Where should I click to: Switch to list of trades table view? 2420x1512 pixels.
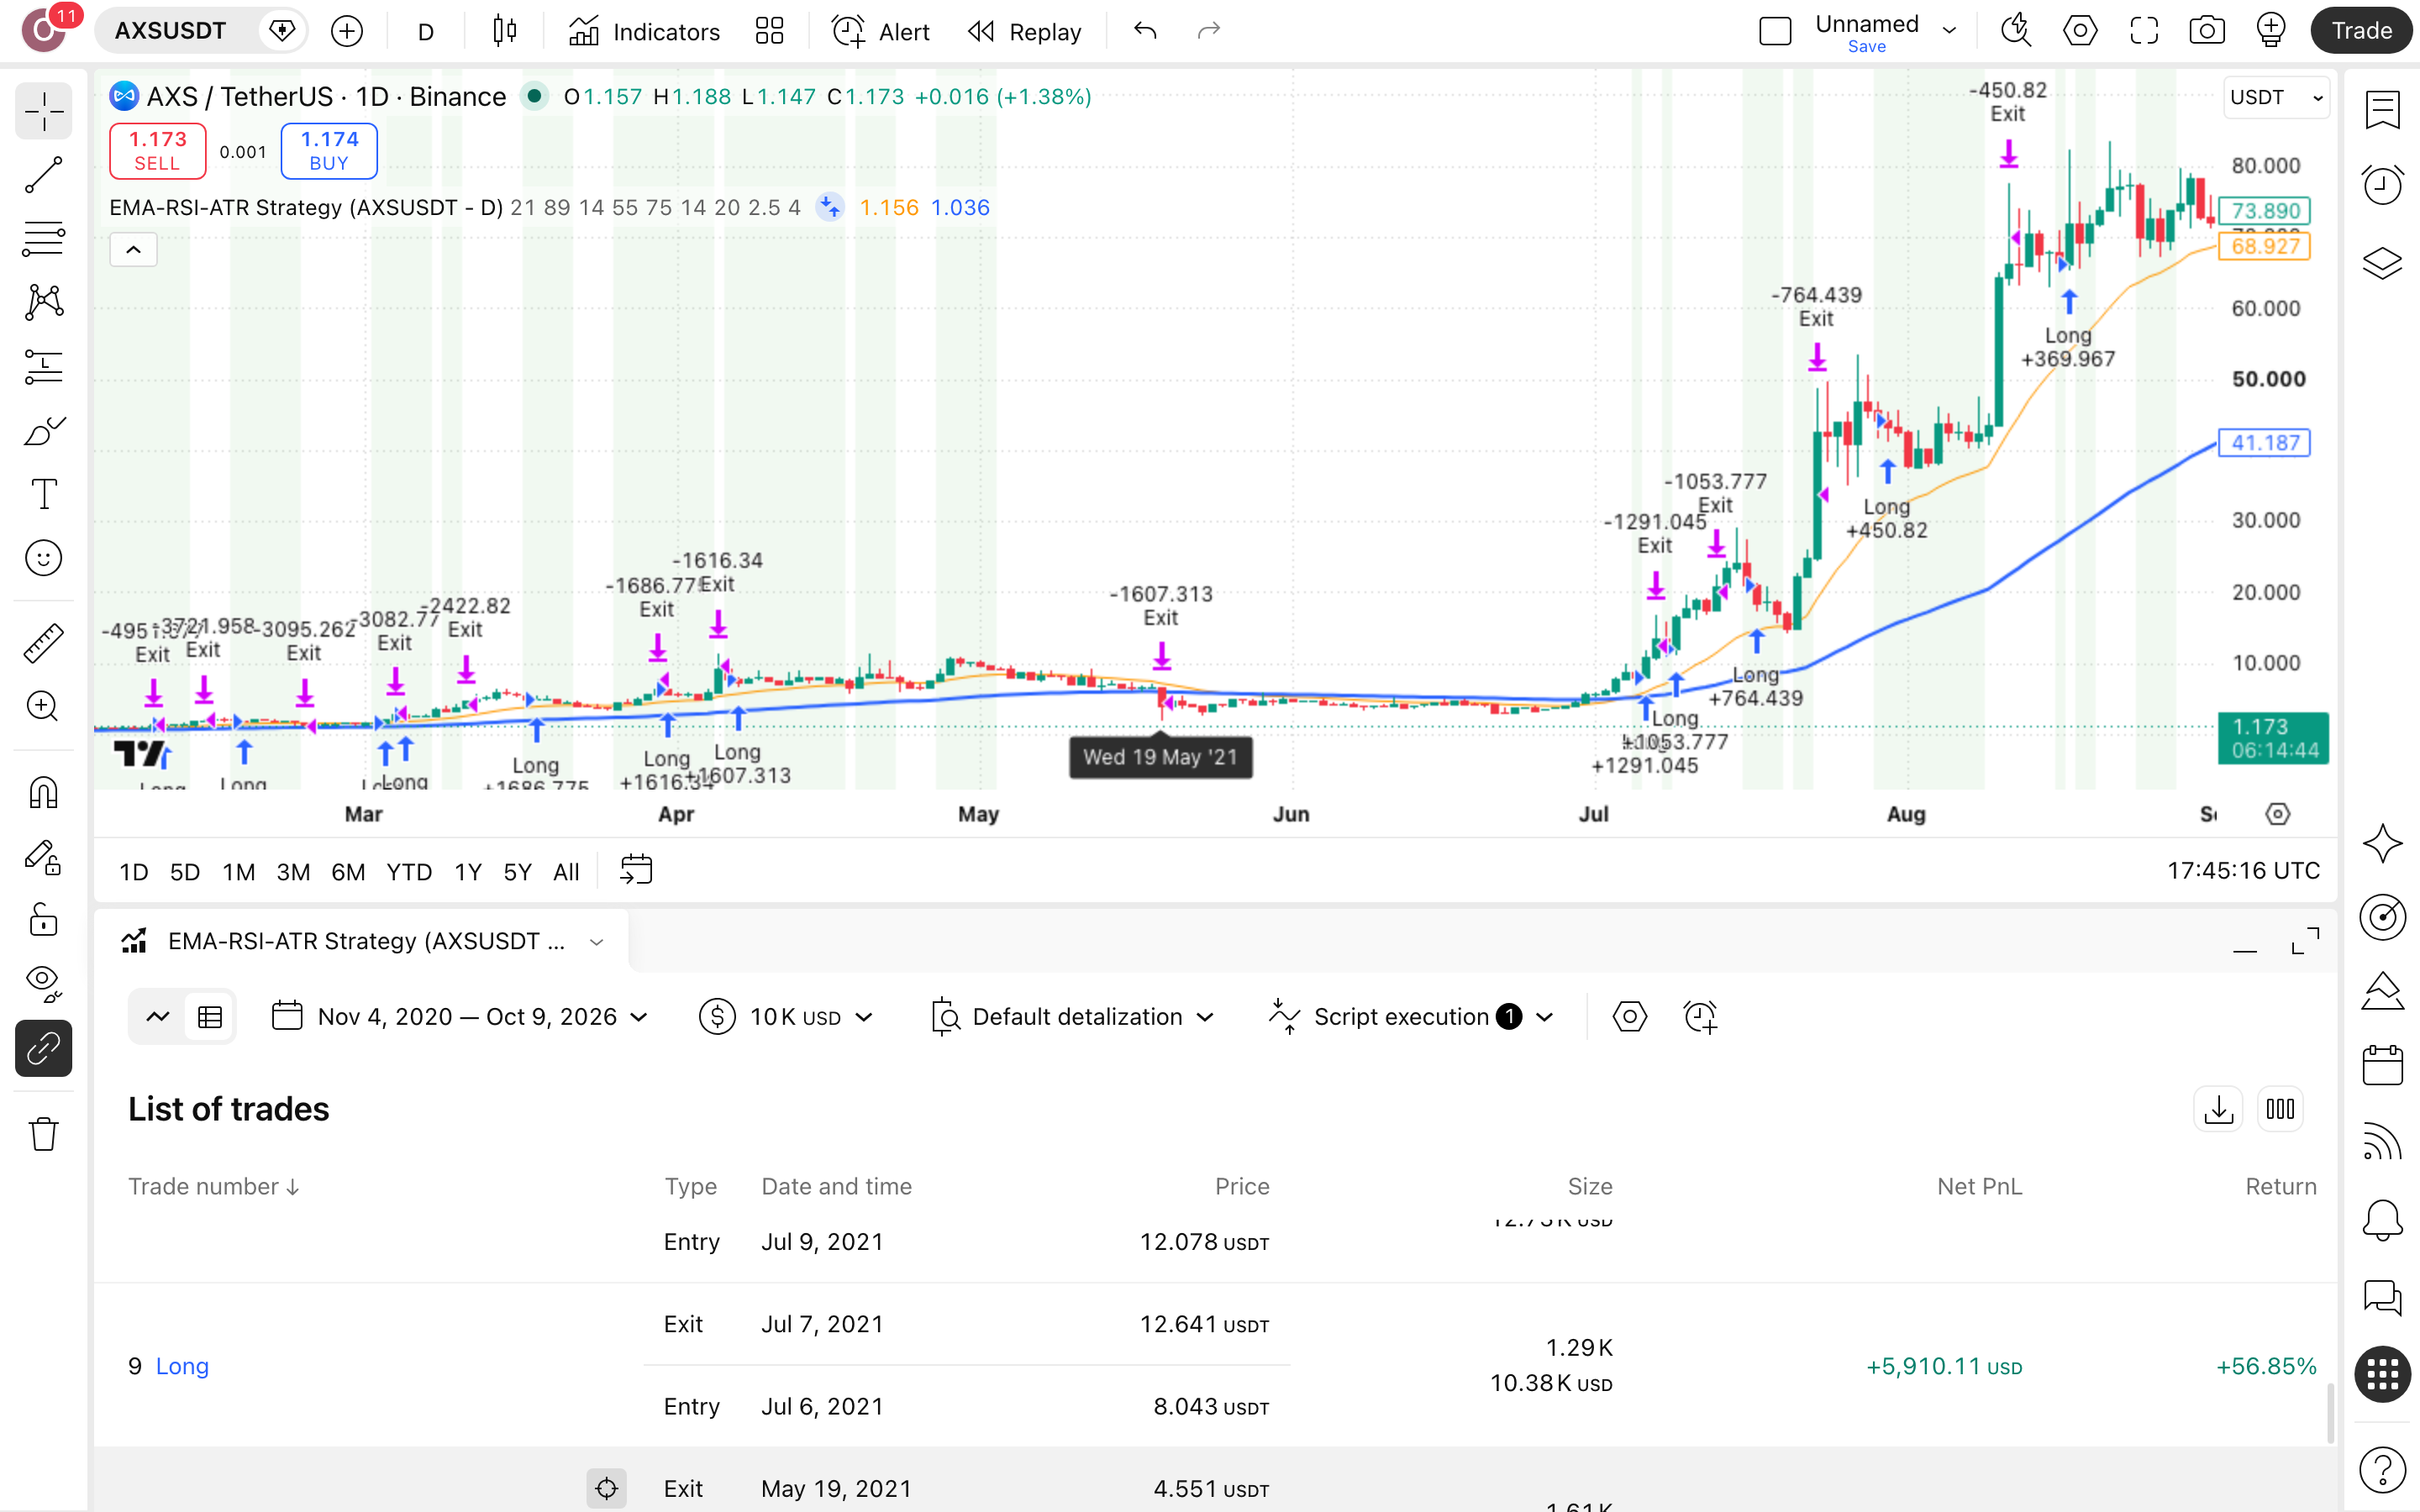coord(210,1017)
